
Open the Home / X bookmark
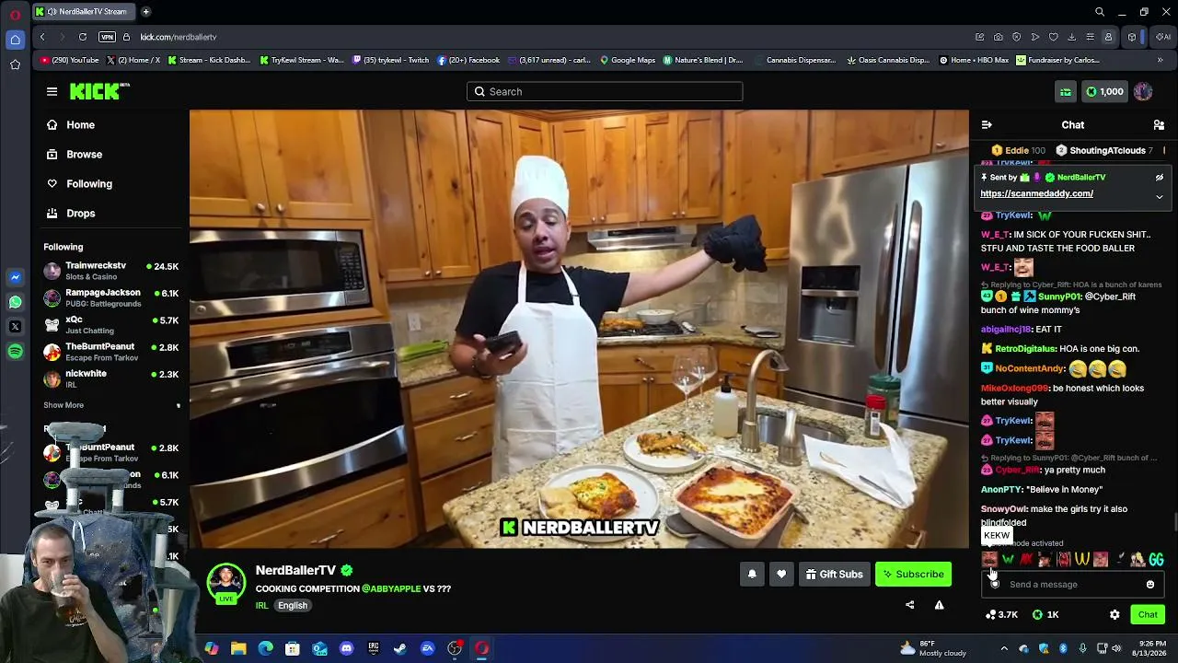pyautogui.click(x=133, y=60)
